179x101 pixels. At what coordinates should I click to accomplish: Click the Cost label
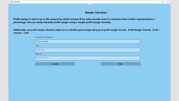coord(37,46)
